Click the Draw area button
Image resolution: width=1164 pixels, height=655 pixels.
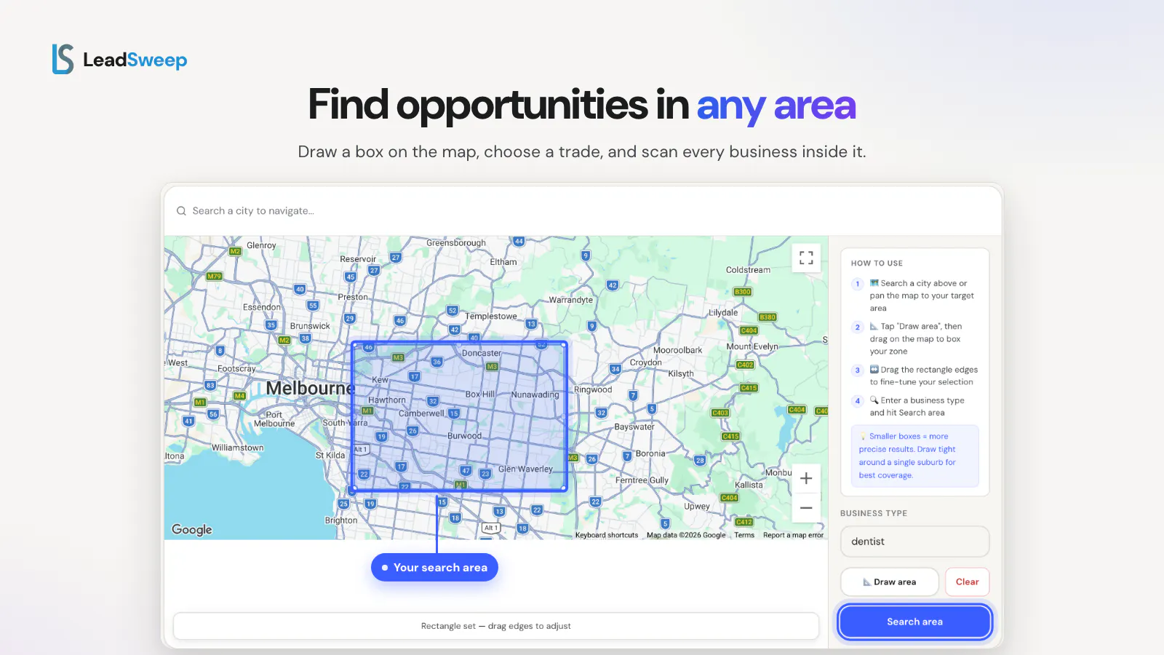coord(889,582)
